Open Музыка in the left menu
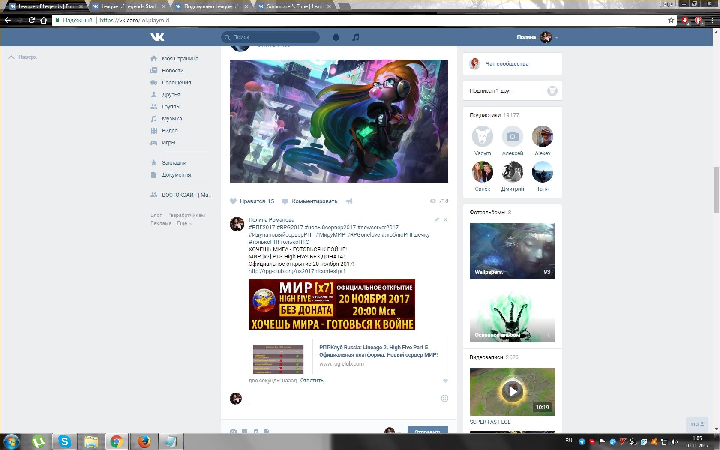This screenshot has width=720, height=450. 172,119
